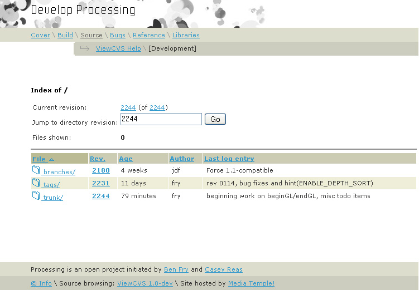
Task: Sort the list by Rev. column
Action: click(x=97, y=159)
